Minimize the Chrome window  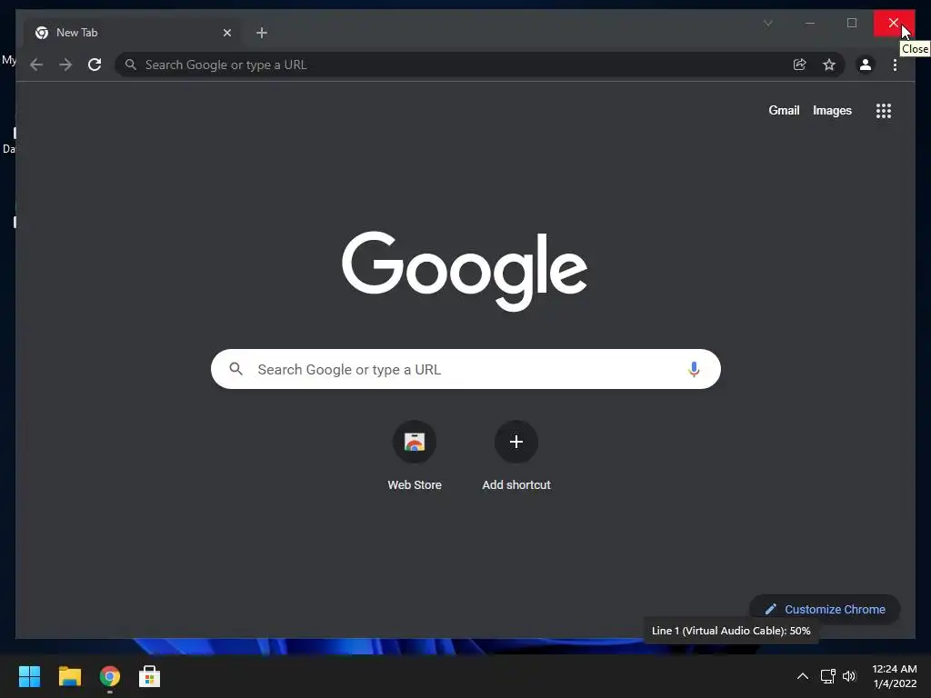point(810,23)
